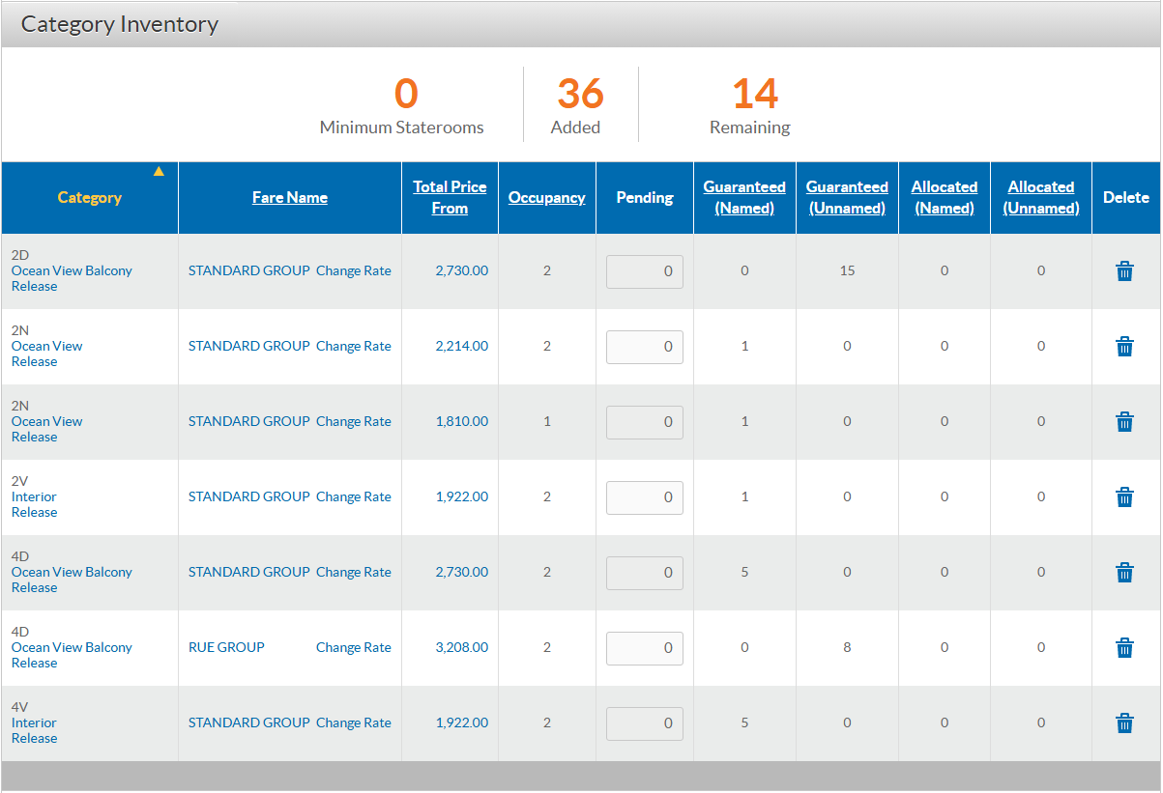Remove the 2N row priced 1,810.00
This screenshot has width=1163, height=793.
[x=1124, y=422]
